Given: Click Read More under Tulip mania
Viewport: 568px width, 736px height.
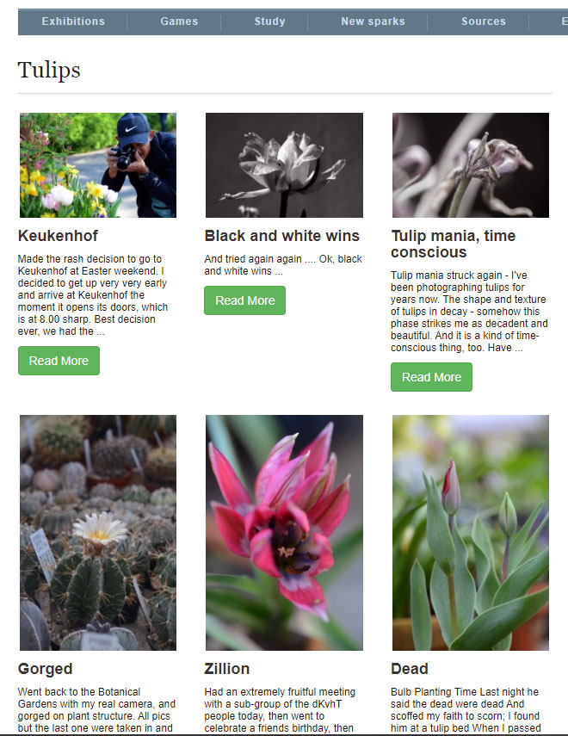Looking at the screenshot, I should click(x=431, y=377).
